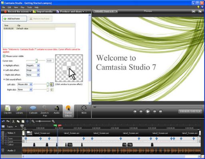
Task: Click the Produce and share button
Action: (x=69, y=12)
